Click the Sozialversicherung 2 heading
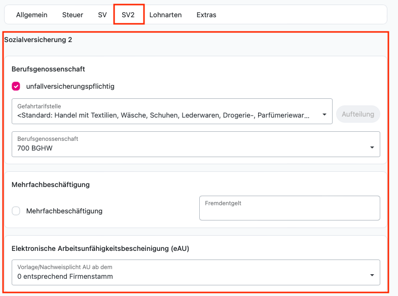The height and width of the screenshot is (296, 398). 38,40
